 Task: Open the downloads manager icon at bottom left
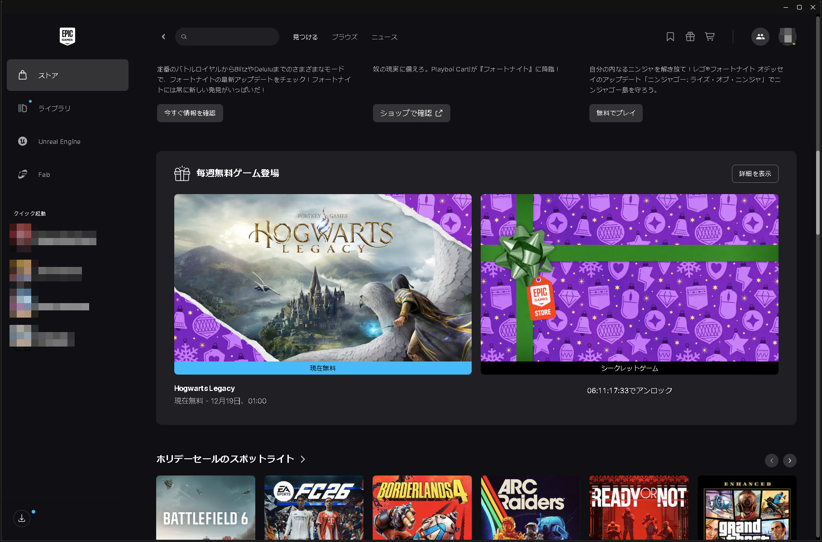click(21, 518)
